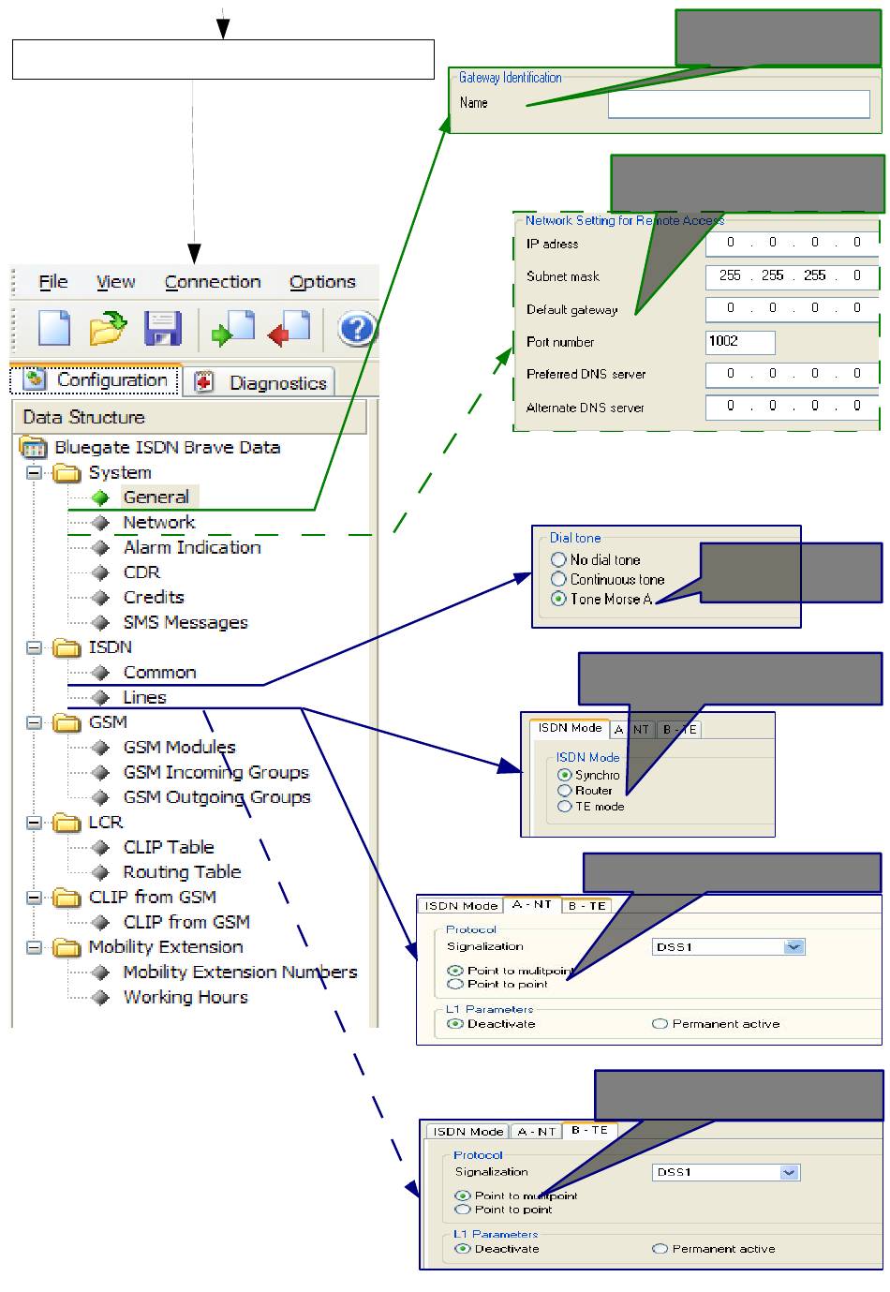This screenshot has height=1292, width=890.
Task: Choose Router under ISDN Mode
Action: tap(565, 791)
